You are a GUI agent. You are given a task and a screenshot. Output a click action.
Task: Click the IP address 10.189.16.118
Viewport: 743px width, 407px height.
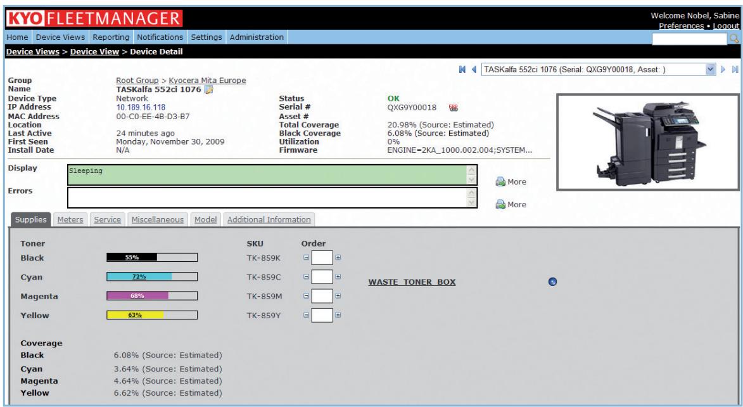click(141, 107)
